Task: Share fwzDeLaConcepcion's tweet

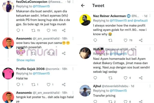Action: pos(64,30)
